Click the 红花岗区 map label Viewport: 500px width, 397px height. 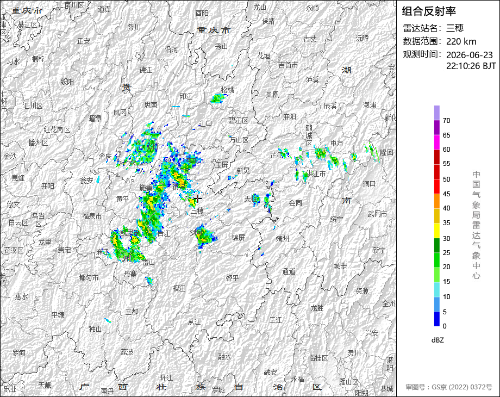[57, 130]
